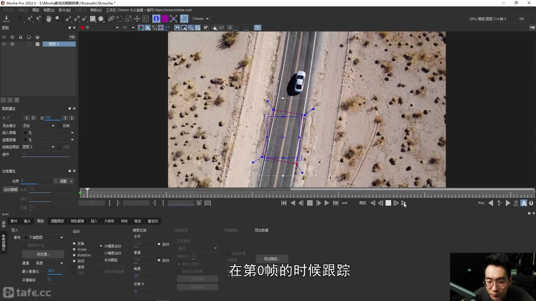Click the brightness sun icon in view bar
Image resolution: width=536 pixels, height=301 pixels.
pos(230,28)
